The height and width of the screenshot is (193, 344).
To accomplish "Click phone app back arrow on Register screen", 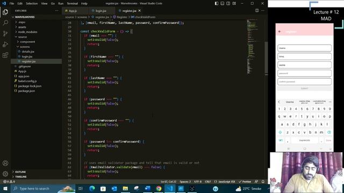I will (x=279, y=32).
